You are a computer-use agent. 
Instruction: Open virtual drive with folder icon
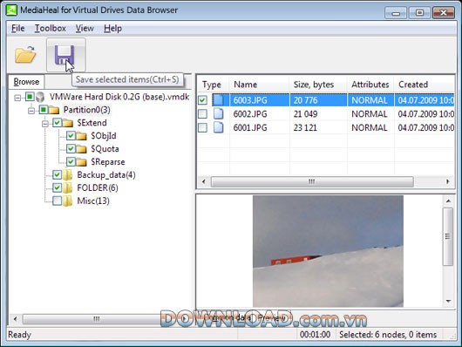click(x=25, y=55)
